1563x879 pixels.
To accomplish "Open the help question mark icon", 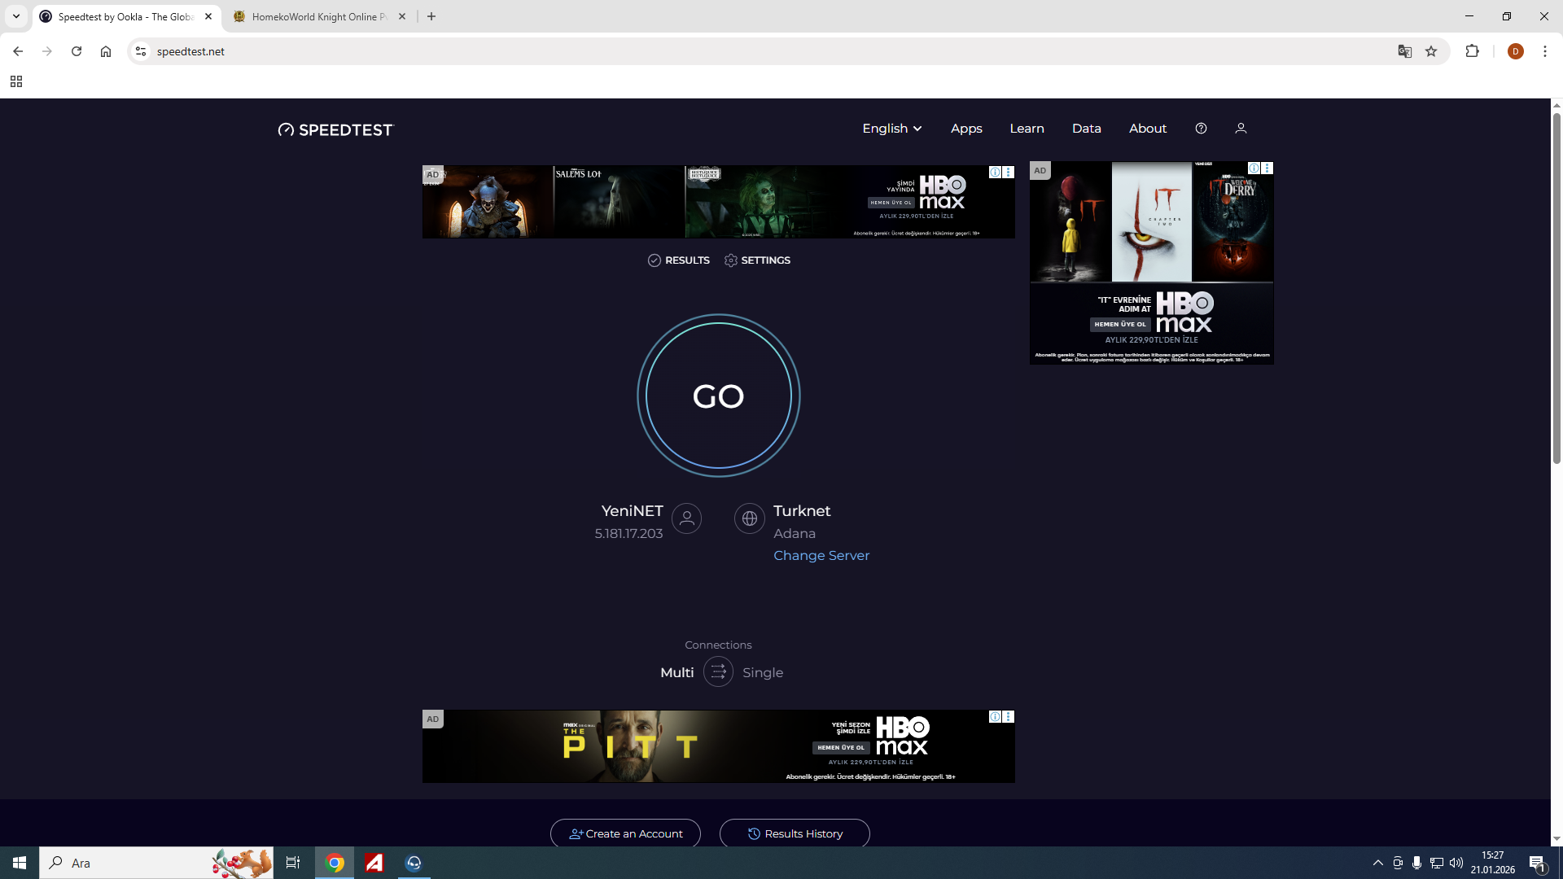I will coord(1201,129).
